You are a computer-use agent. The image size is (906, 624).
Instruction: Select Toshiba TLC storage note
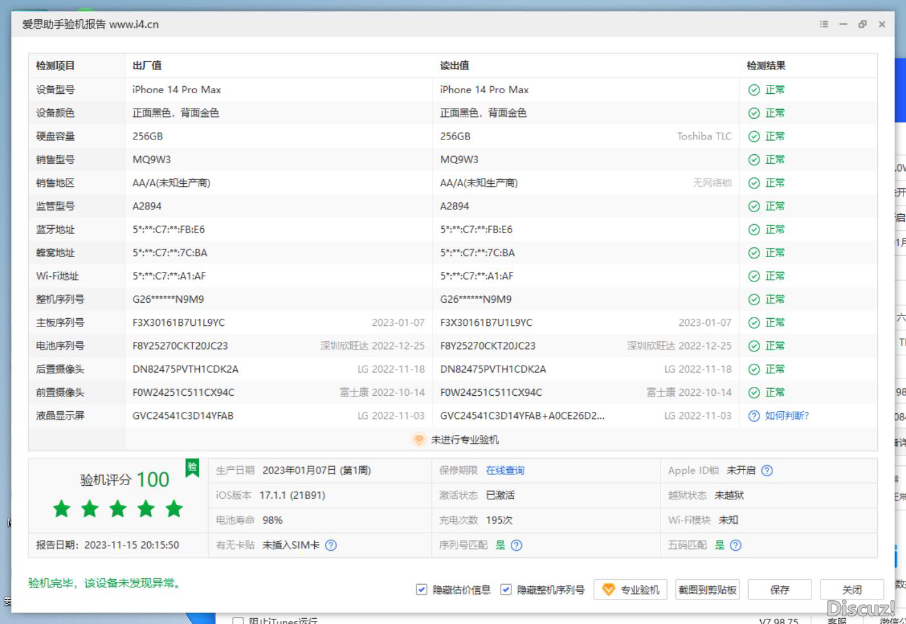click(x=704, y=136)
